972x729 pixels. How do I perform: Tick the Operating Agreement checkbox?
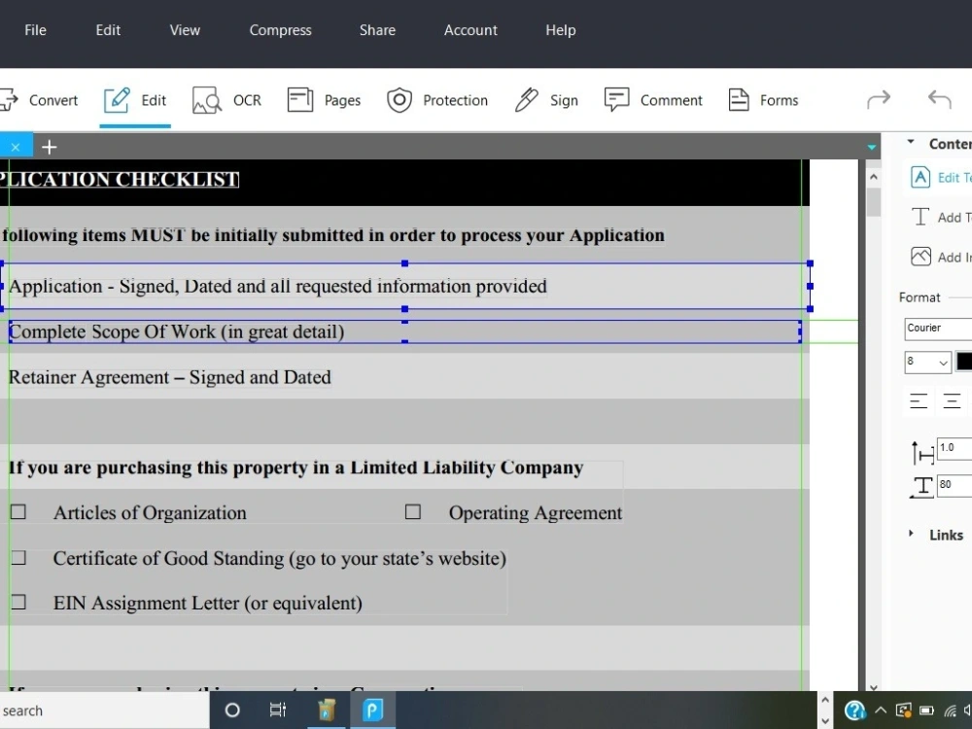[413, 511]
